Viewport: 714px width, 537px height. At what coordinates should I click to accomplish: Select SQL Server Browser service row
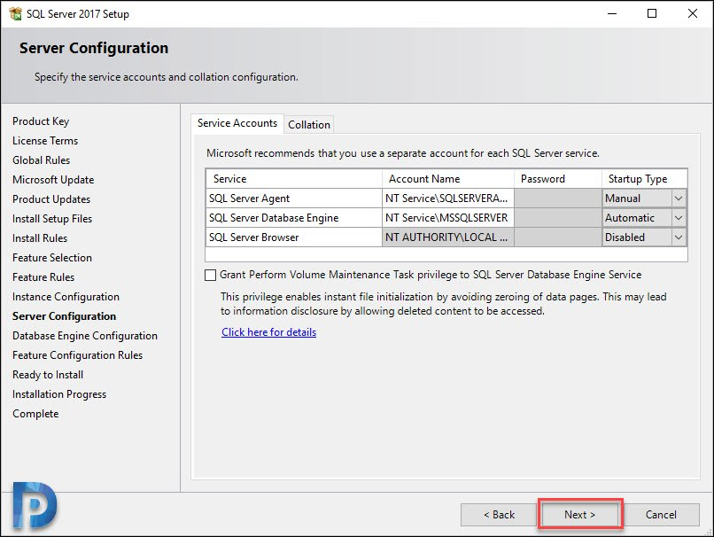click(294, 237)
